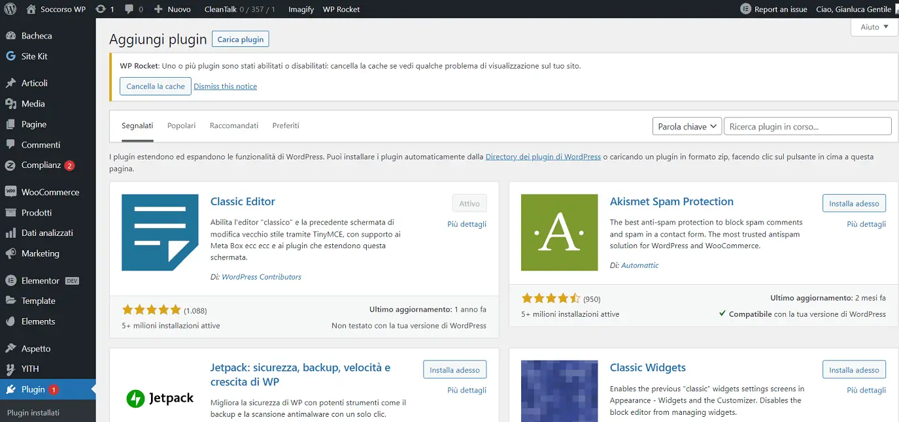Click the plugin search input field
The height and width of the screenshot is (422, 899).
click(x=807, y=125)
